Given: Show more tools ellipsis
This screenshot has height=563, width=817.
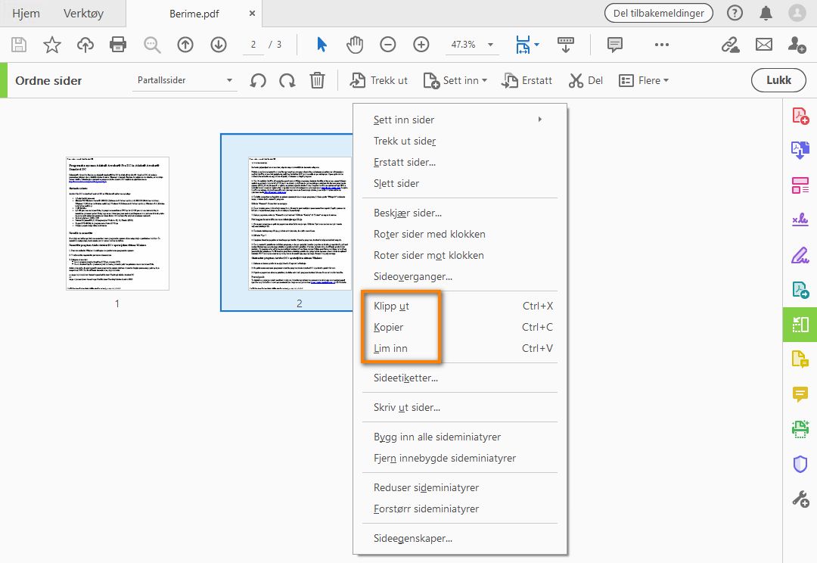Looking at the screenshot, I should coord(662,45).
